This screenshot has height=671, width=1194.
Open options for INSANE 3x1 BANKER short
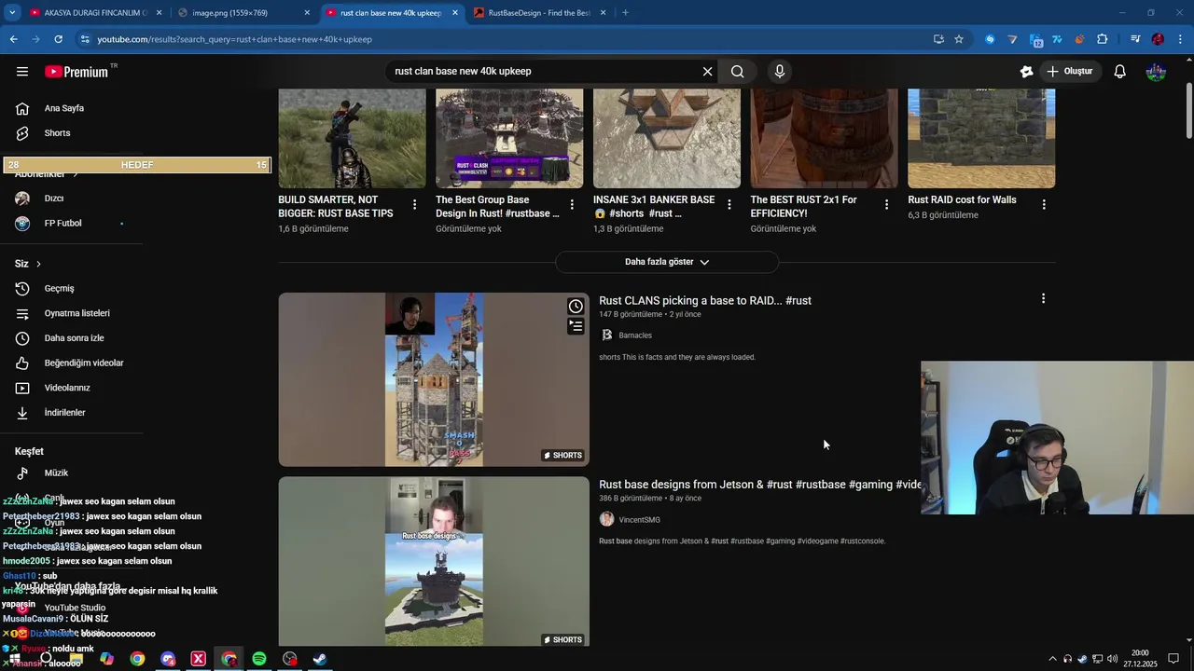[729, 205]
